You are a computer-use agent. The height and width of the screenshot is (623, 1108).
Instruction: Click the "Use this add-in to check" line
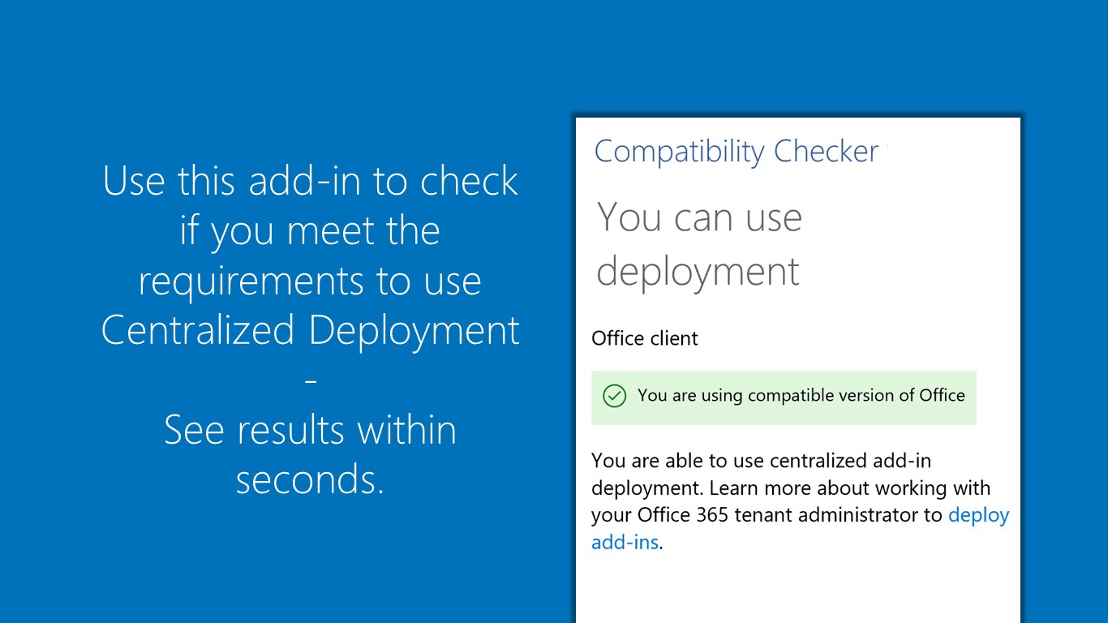(x=310, y=181)
